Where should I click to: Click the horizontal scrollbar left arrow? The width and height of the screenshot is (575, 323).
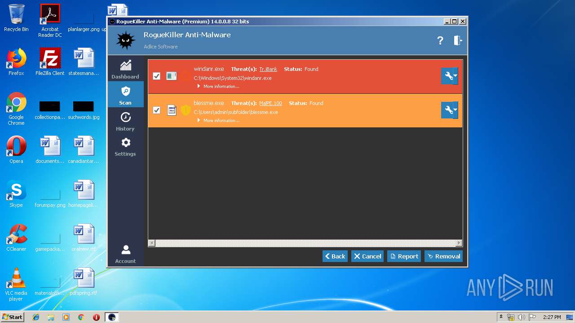click(x=152, y=243)
